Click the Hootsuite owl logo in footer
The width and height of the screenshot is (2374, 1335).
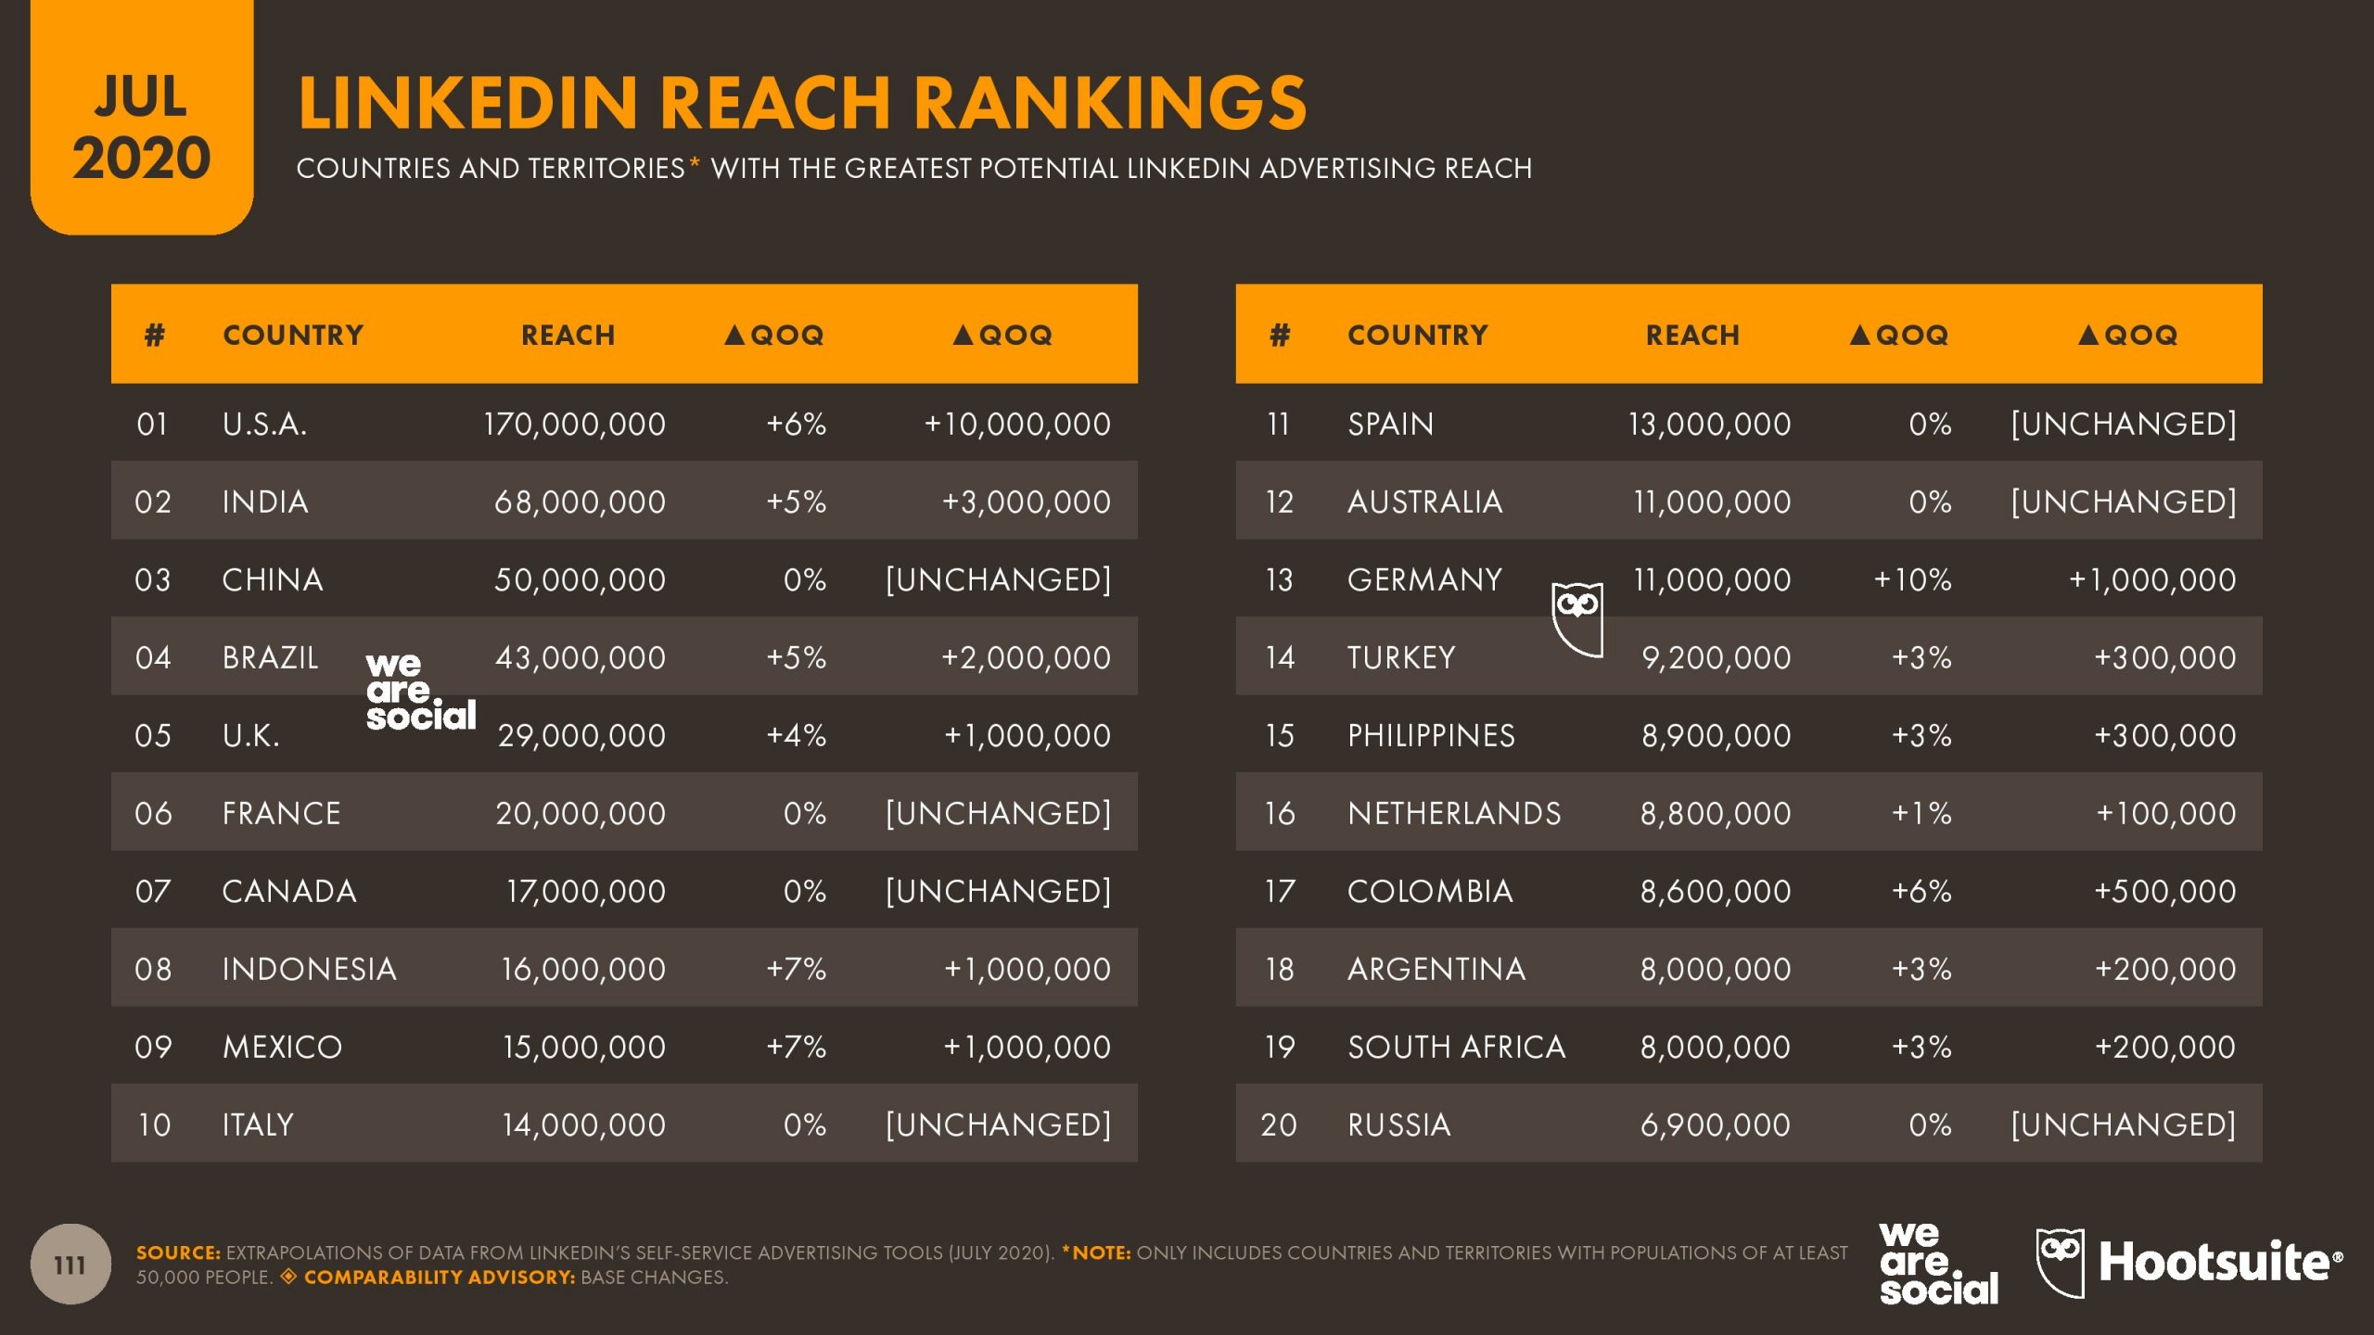click(x=2060, y=1263)
